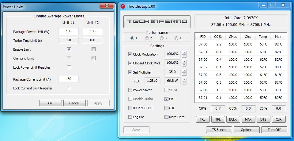Decrease Chipset Clock Mod with down arrow

coord(184,65)
